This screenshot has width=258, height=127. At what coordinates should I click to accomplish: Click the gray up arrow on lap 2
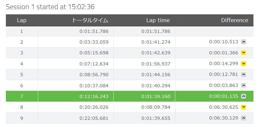243,42
